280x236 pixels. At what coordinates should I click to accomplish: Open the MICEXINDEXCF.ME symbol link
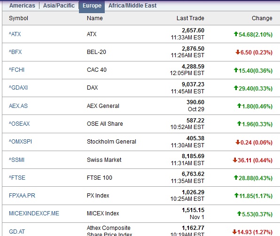(x=34, y=213)
